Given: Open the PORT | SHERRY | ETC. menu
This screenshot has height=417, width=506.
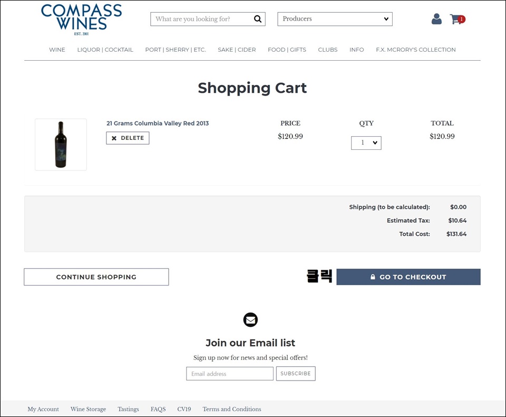Looking at the screenshot, I should click(x=176, y=50).
